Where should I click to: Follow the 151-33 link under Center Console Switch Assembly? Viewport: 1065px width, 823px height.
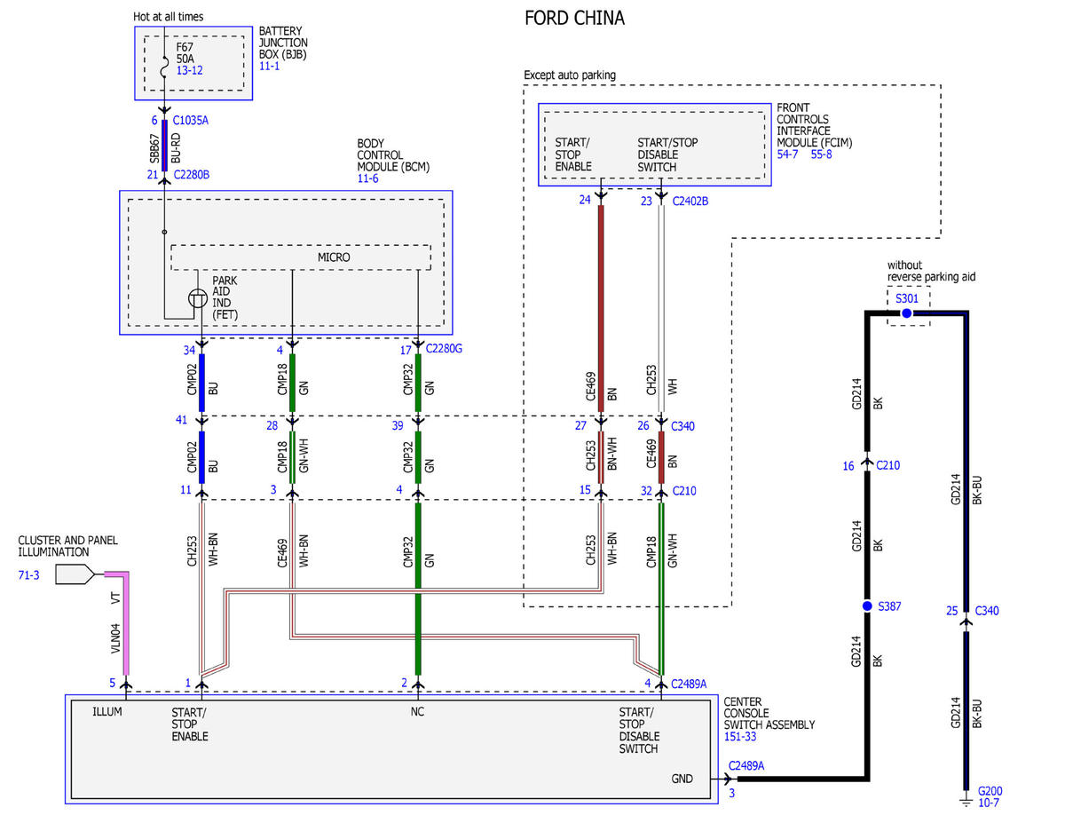pos(738,737)
